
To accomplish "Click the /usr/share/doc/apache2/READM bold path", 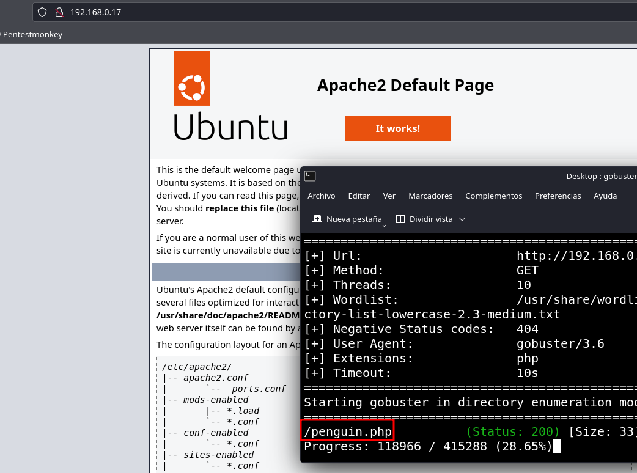I will coord(228,315).
